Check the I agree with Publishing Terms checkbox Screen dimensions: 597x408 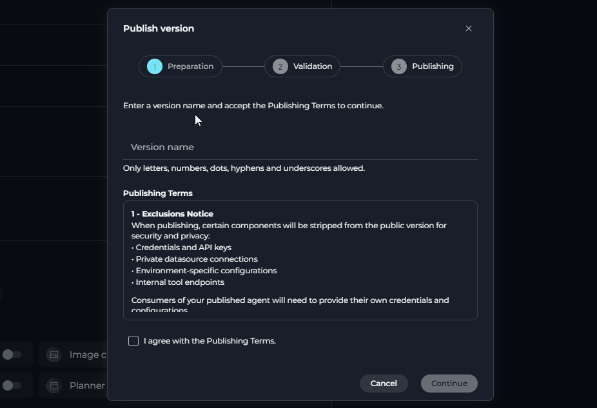point(133,340)
